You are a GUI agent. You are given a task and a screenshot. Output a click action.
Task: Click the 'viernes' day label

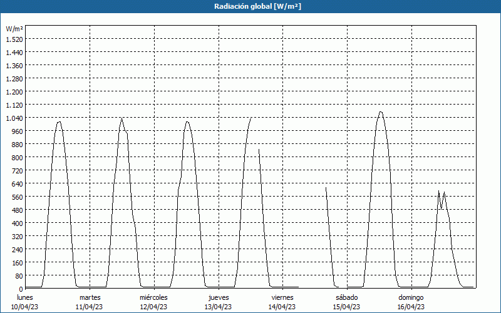(x=282, y=297)
